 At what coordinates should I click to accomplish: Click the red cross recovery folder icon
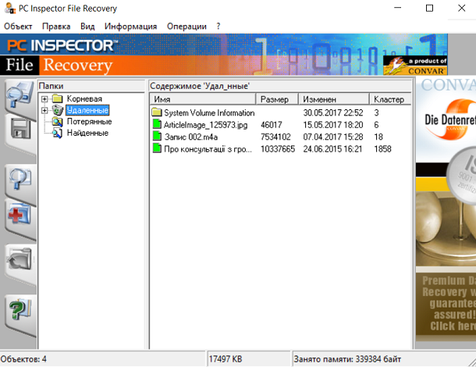18,214
